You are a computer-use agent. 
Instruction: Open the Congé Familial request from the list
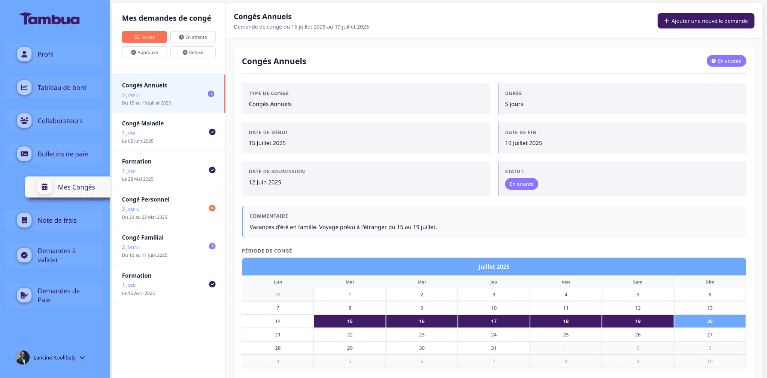point(165,246)
